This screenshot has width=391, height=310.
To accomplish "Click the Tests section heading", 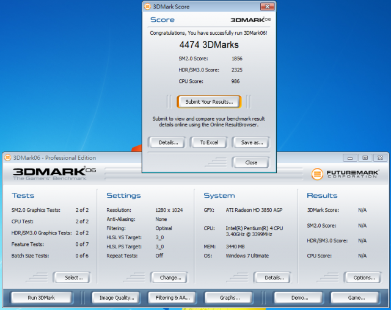I will click(x=23, y=195).
